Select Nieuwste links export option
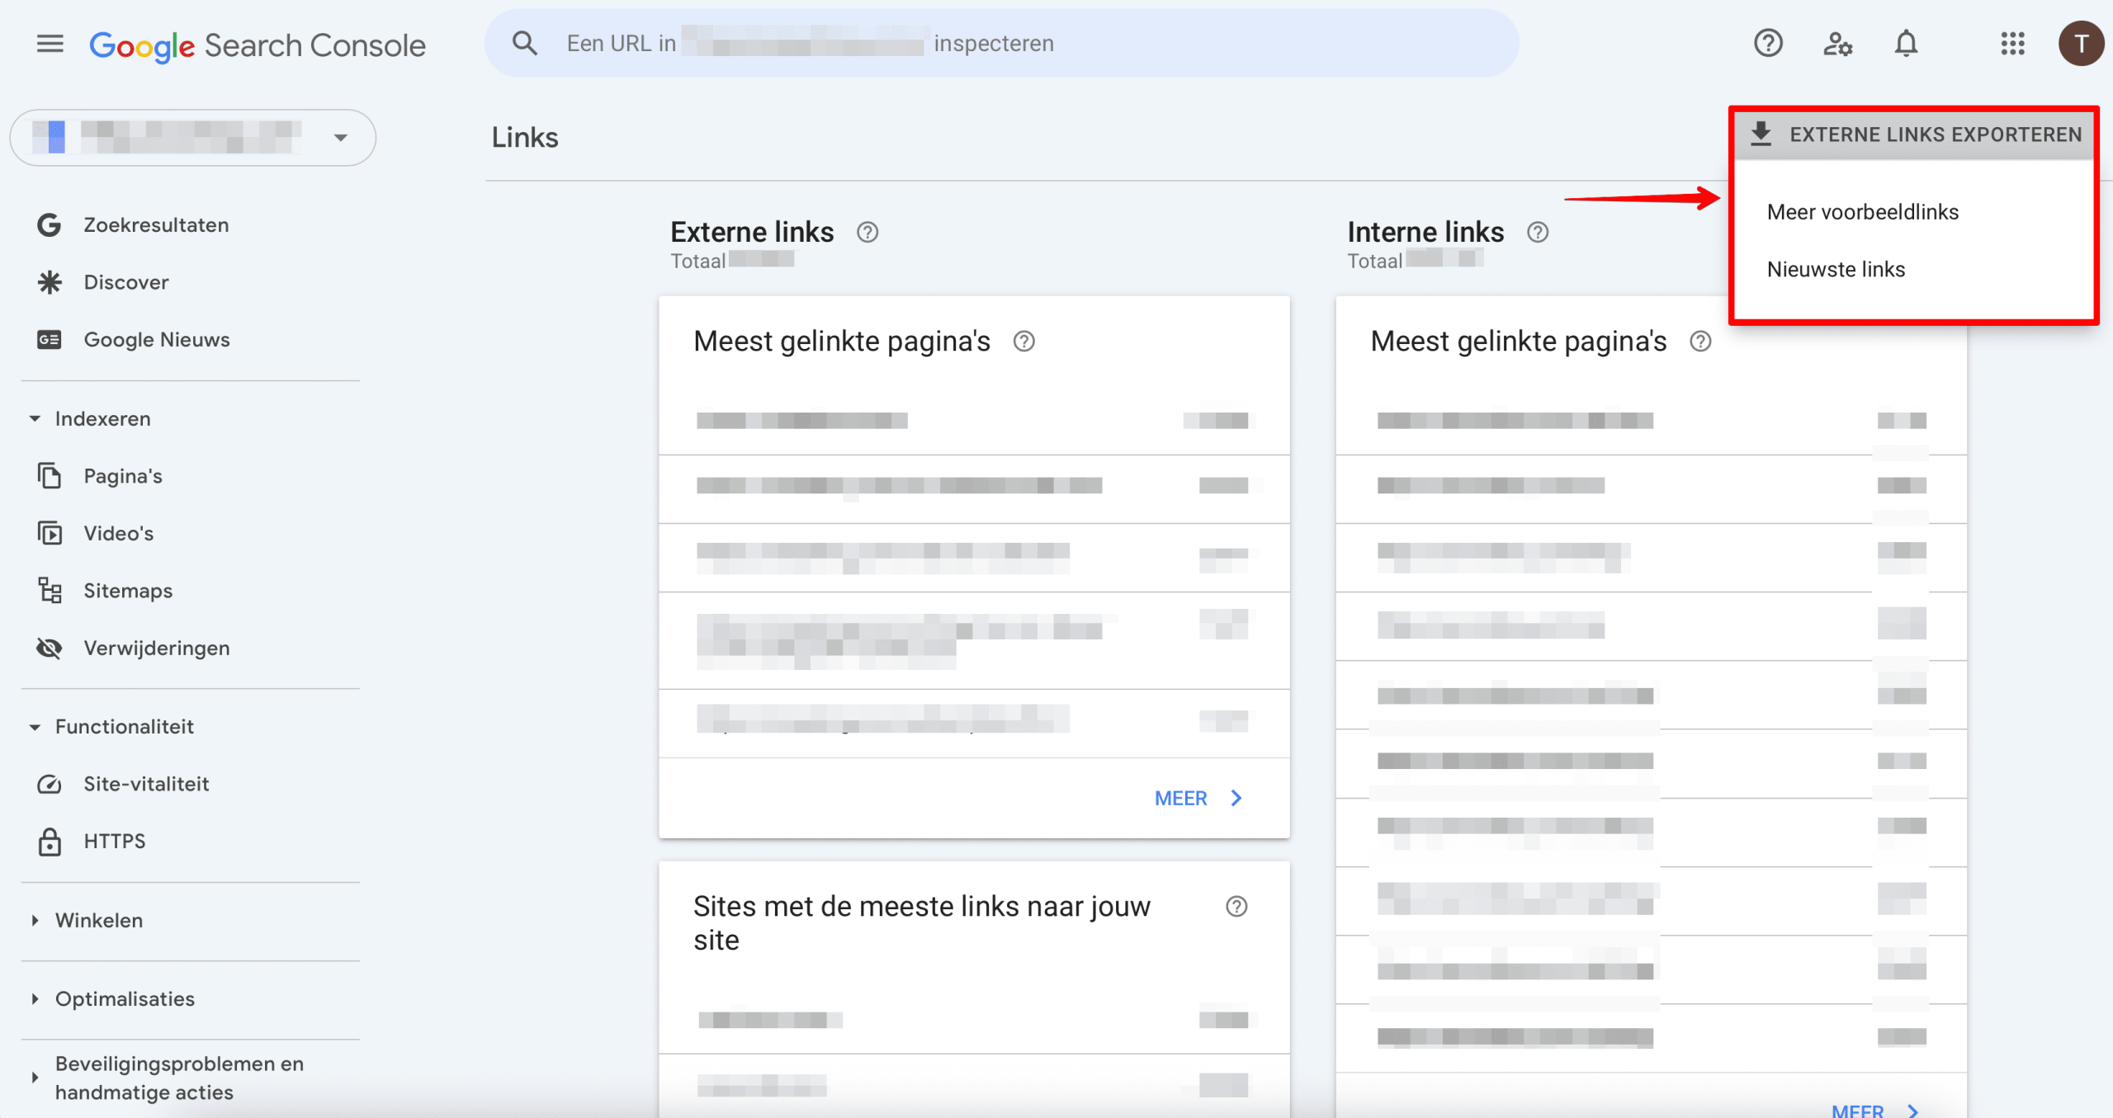This screenshot has height=1118, width=2113. pos(1836,269)
